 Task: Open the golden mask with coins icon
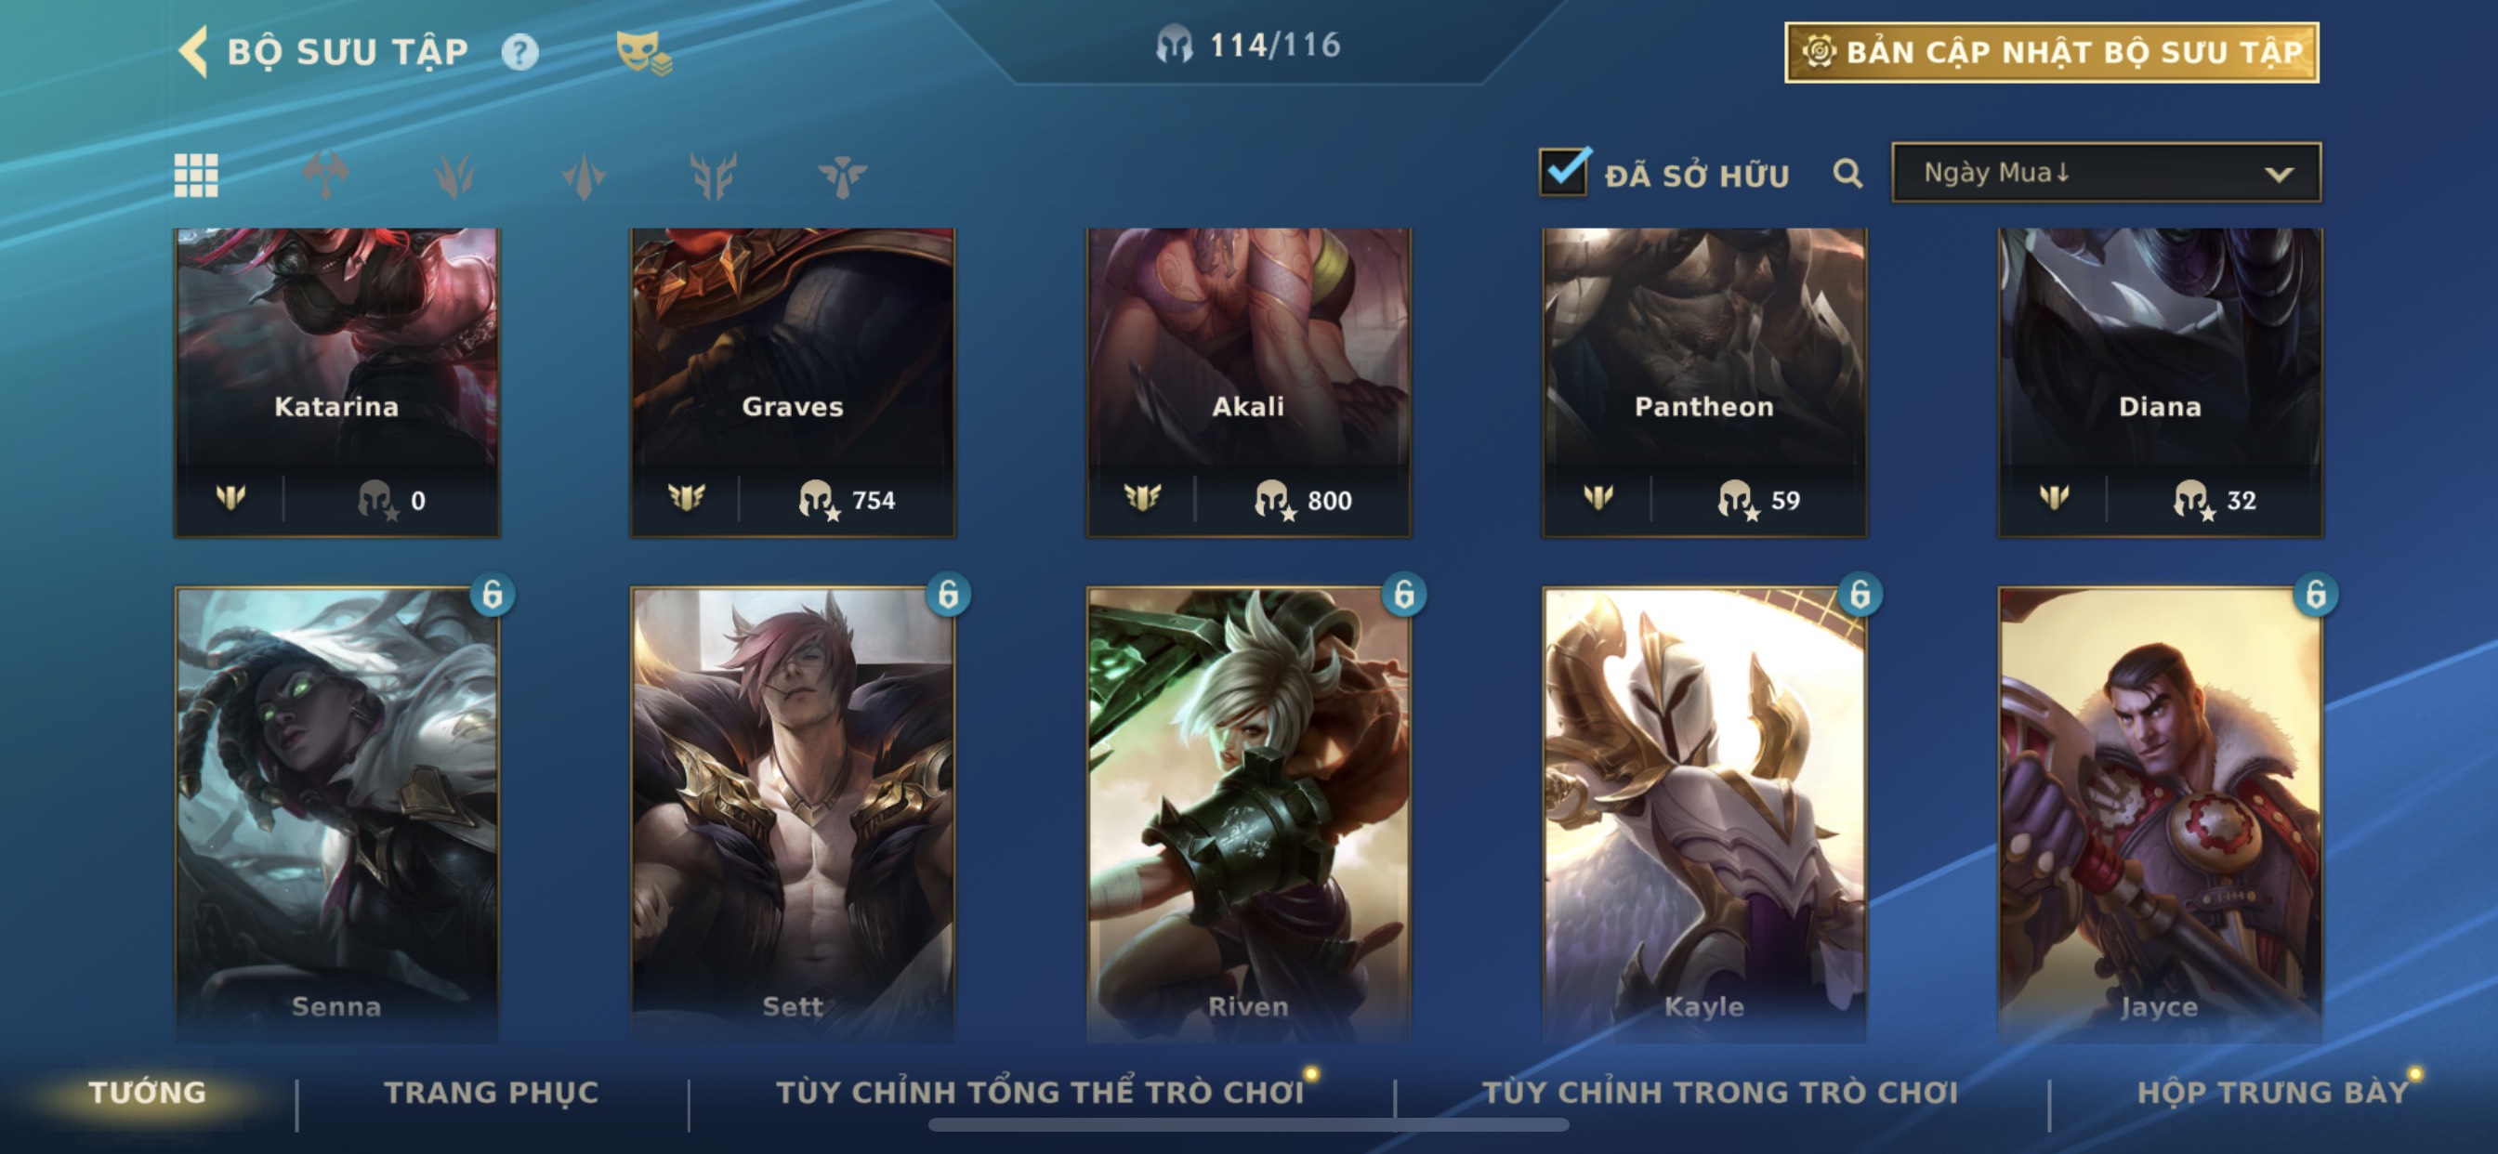(x=643, y=52)
